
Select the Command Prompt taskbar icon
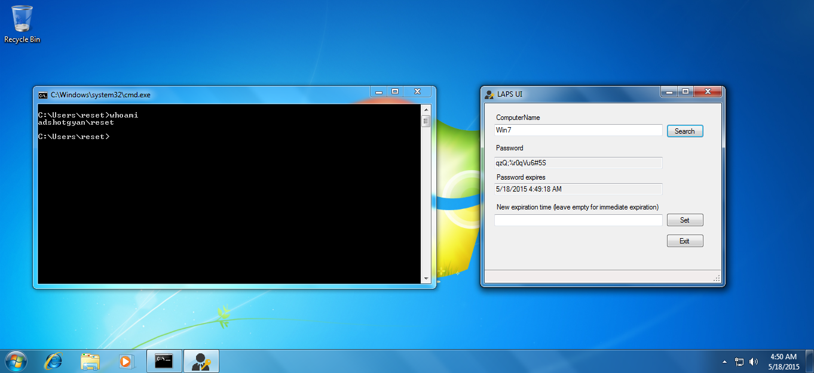point(164,361)
